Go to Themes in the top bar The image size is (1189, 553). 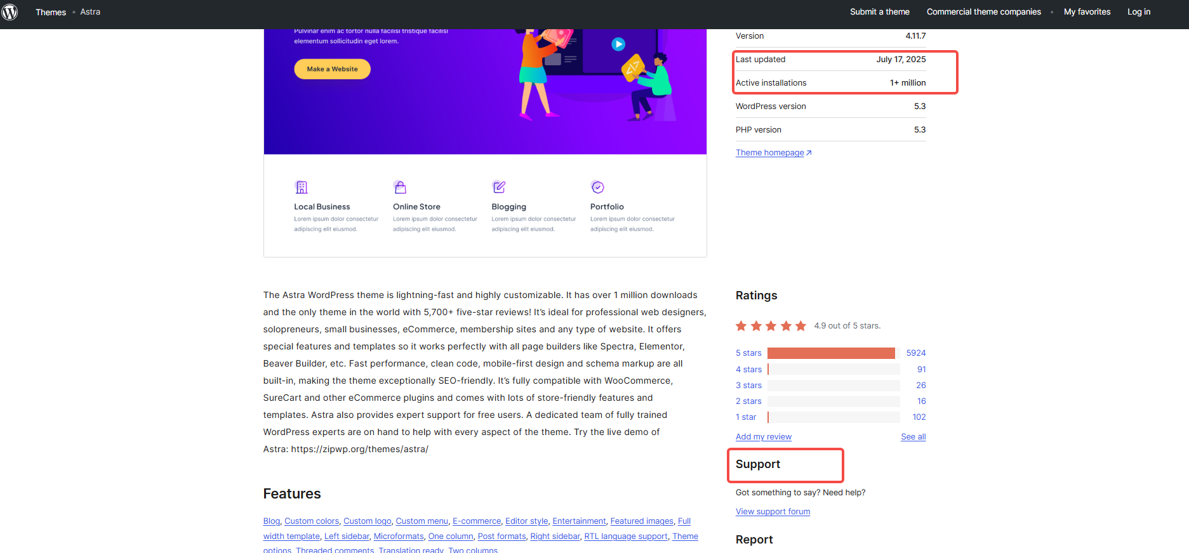click(x=51, y=12)
